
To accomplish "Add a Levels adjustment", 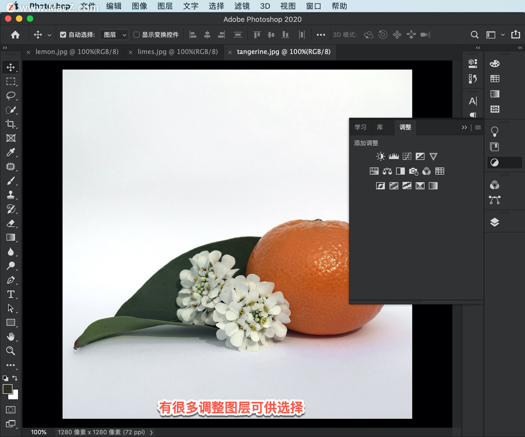I will 393,156.
